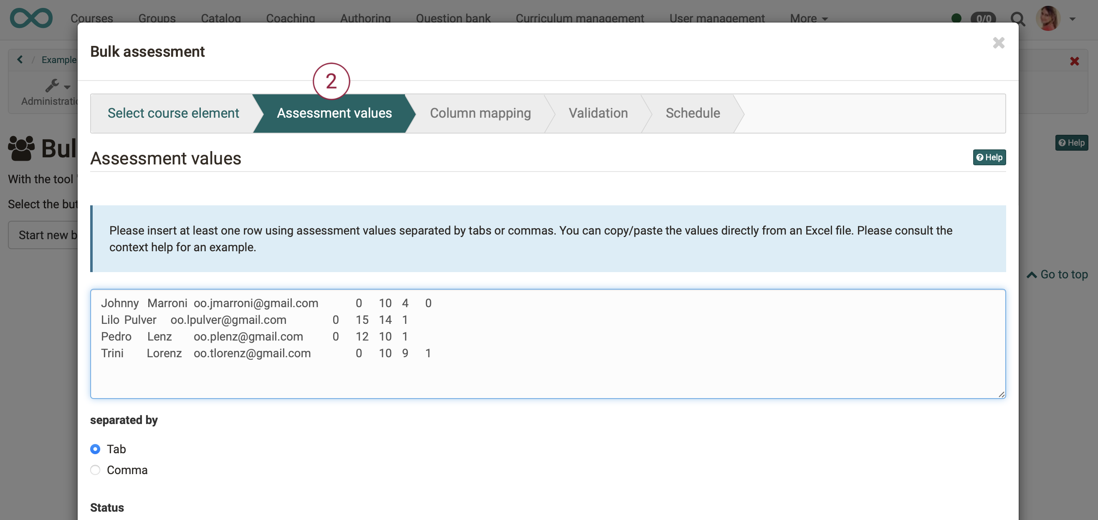This screenshot has width=1098, height=520.
Task: Click the back chevron in the breadcrumb
Action: 20,59
